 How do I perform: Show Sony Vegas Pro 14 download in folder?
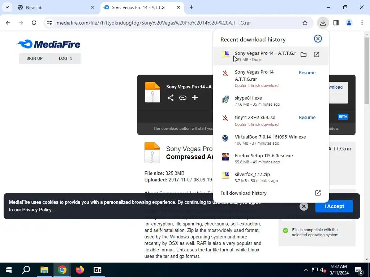(304, 55)
